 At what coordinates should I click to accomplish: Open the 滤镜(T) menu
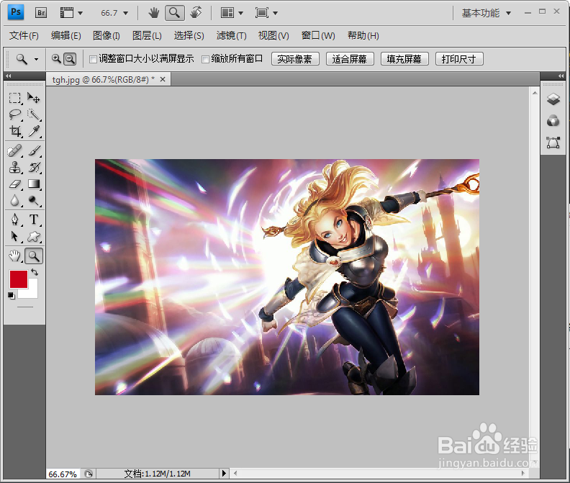(231, 36)
